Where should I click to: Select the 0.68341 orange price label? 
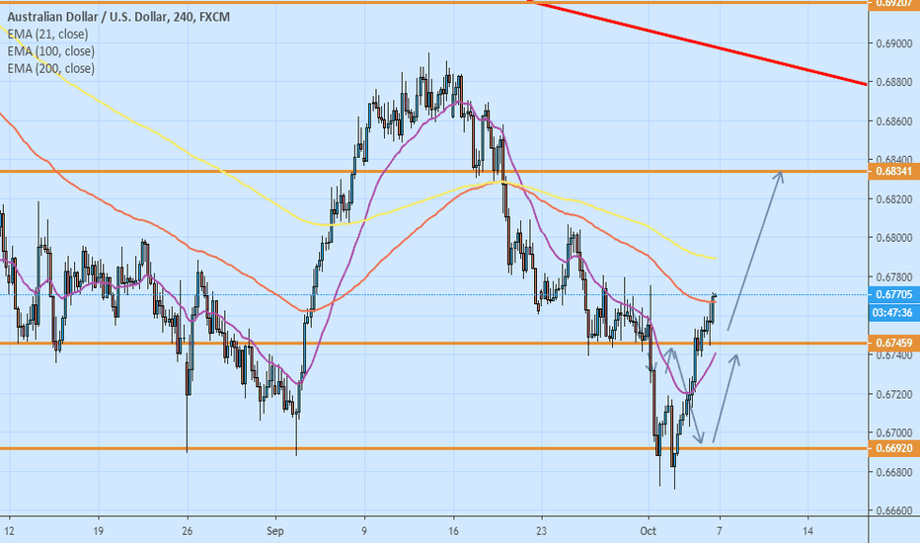[x=893, y=172]
